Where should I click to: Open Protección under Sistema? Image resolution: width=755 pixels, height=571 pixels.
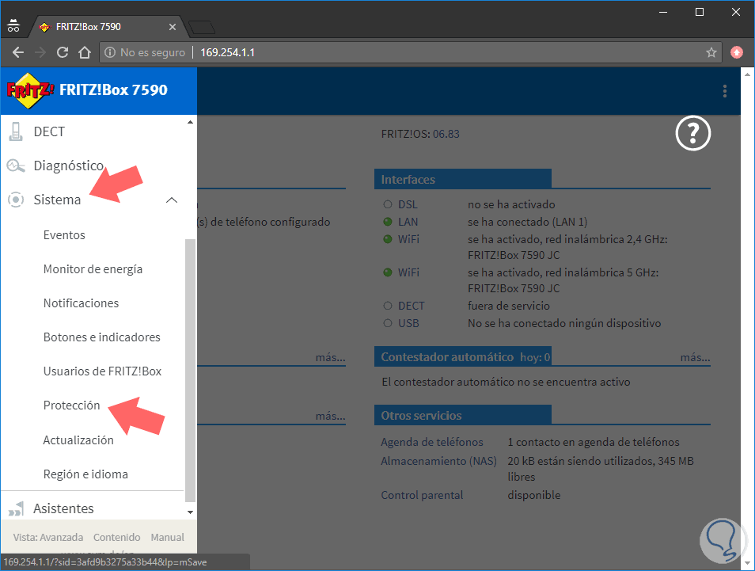point(72,405)
